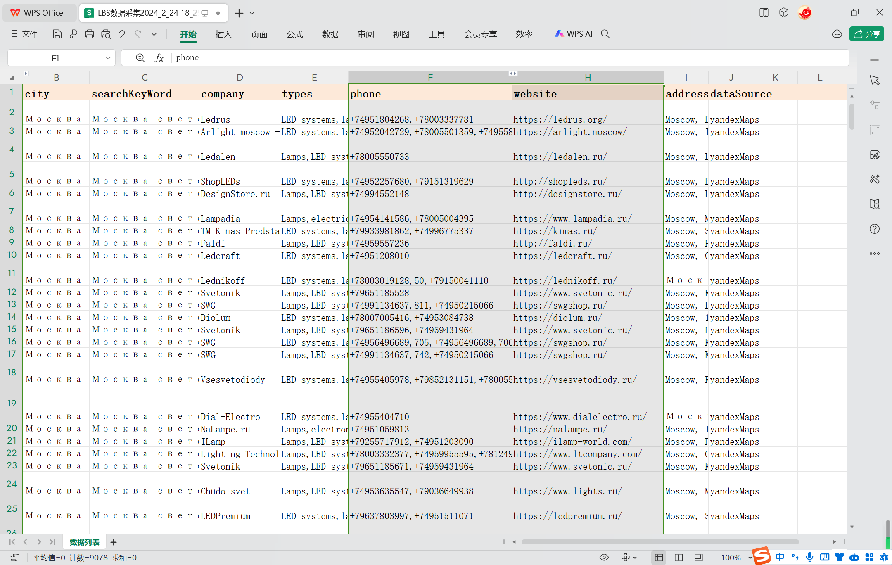Image resolution: width=892 pixels, height=565 pixels.
Task: Click the sidebar rotate-frame icon
Action: click(x=875, y=130)
